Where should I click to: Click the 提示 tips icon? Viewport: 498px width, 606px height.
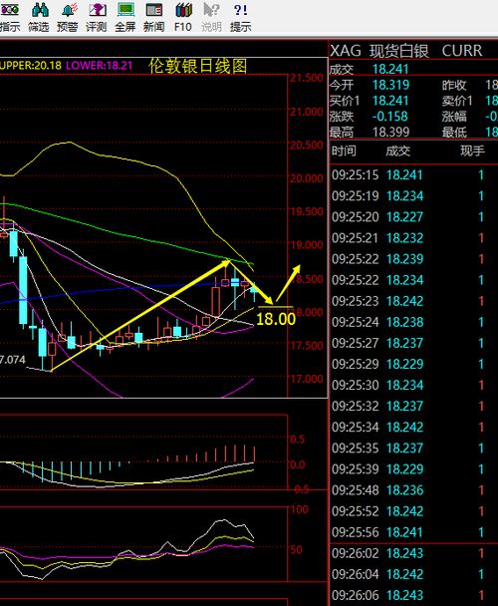coord(240,17)
